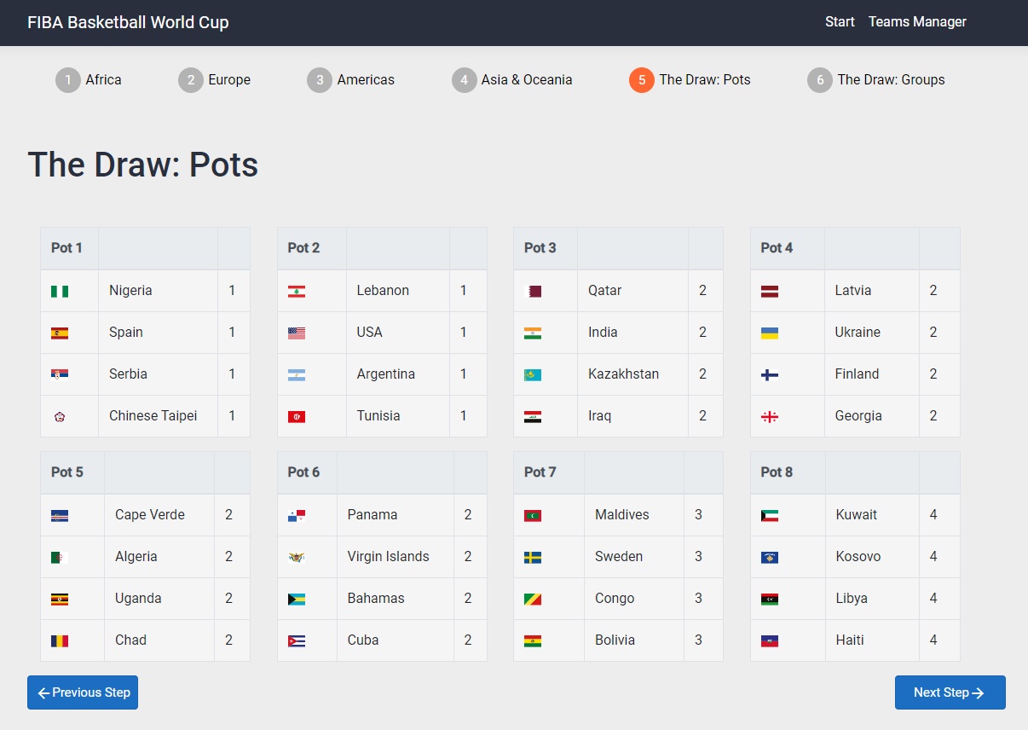1028x730 pixels.
Task: Go to step 6 The Draw: Groups
Action: 876,80
